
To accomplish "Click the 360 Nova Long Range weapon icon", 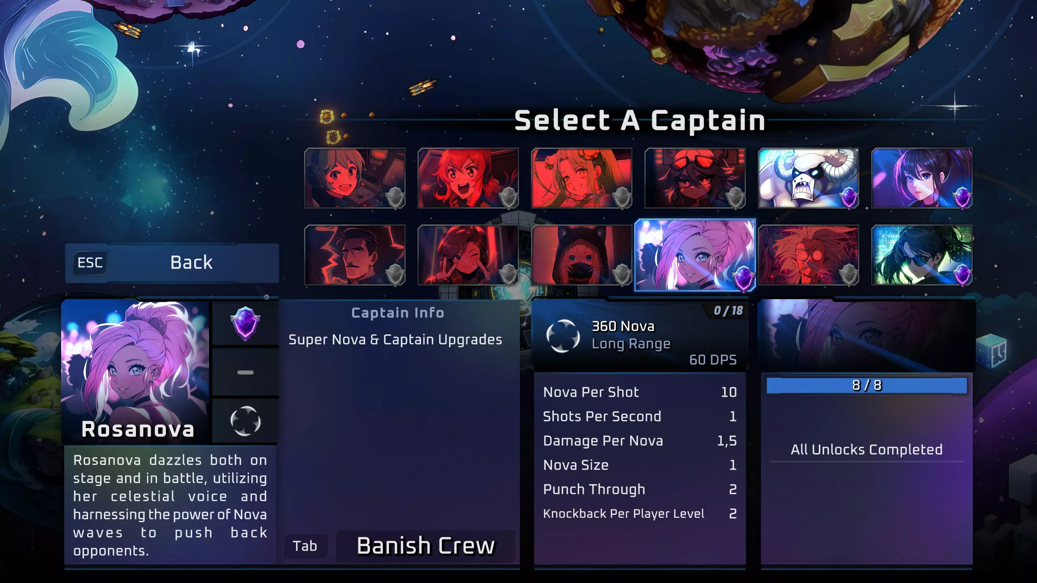I will tap(563, 336).
